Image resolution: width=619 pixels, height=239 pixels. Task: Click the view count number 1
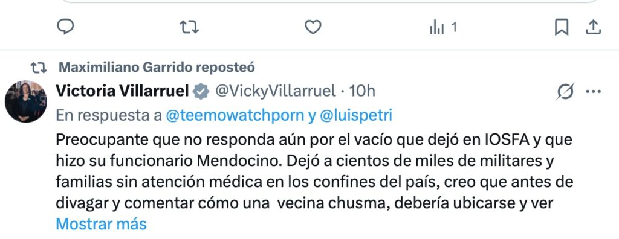[454, 28]
